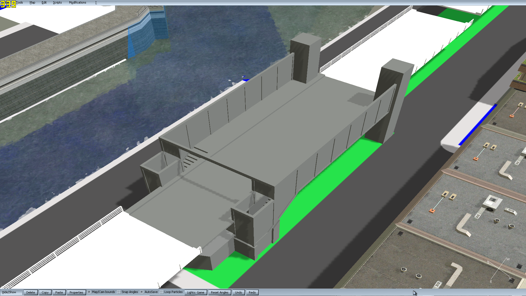The width and height of the screenshot is (526, 296).
Task: Enable the Loop Particles checkbox
Action: (x=162, y=292)
